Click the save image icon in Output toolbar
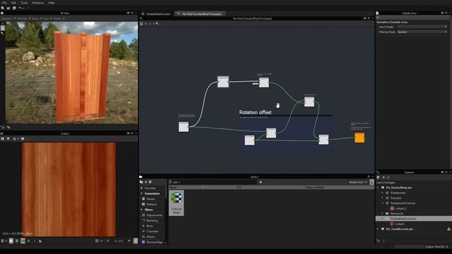 (x=8, y=139)
